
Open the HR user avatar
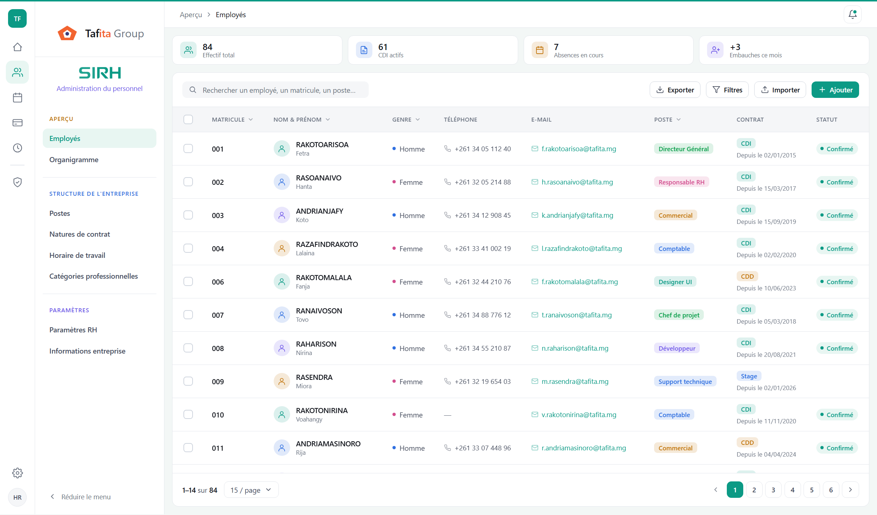point(18,497)
